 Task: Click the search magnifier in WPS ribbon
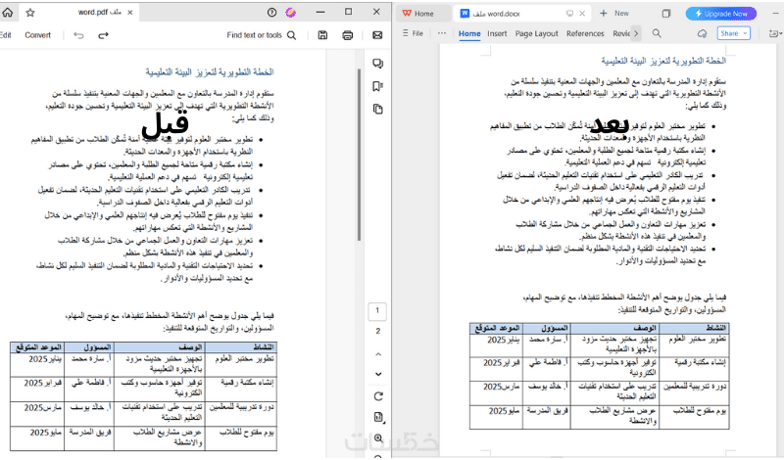(x=657, y=33)
